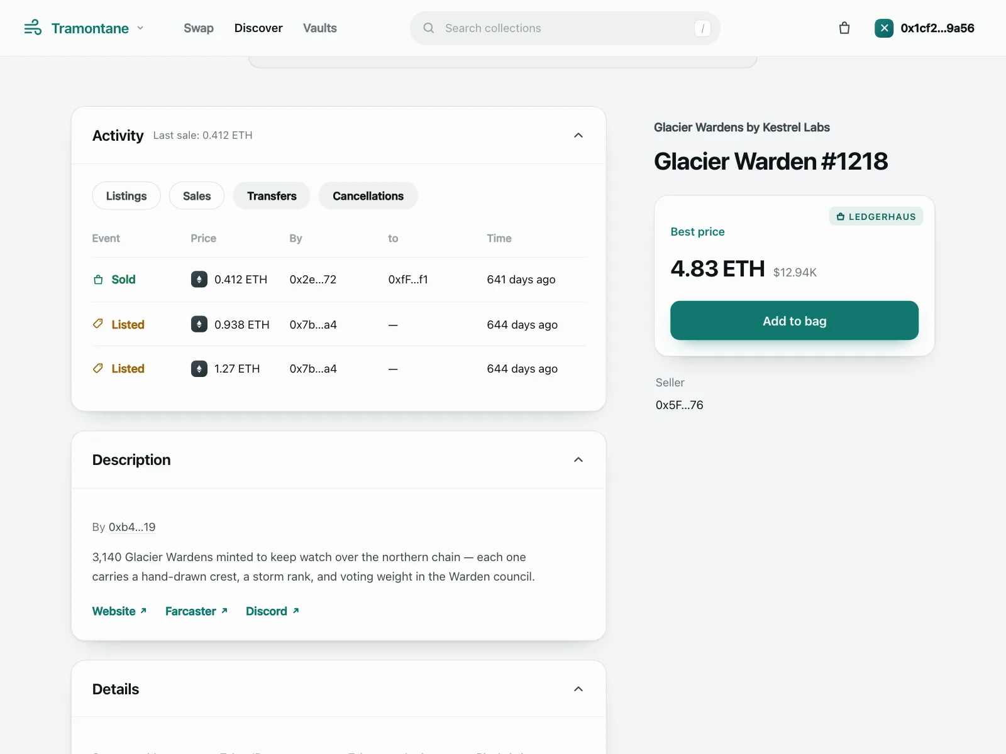
Task: Open the Swap page
Action: point(199,28)
